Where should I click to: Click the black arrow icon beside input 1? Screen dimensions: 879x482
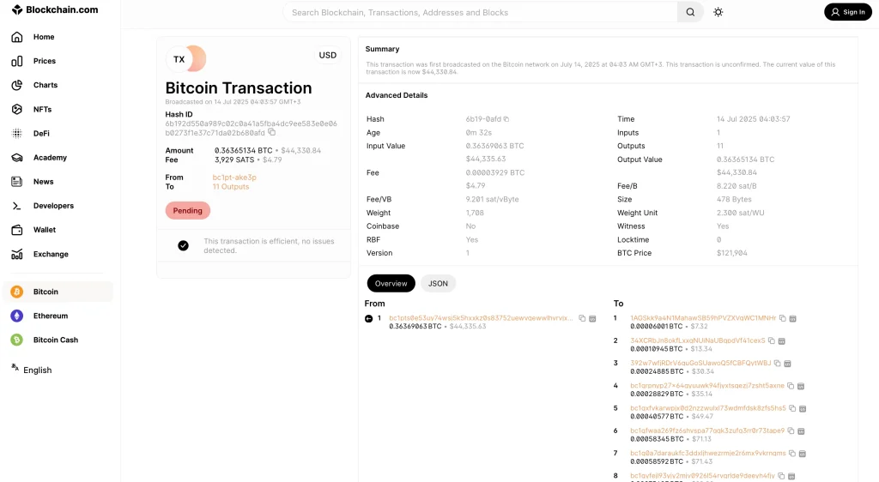[369, 318]
